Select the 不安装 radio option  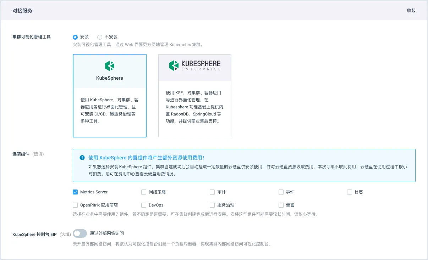[x=100, y=37]
